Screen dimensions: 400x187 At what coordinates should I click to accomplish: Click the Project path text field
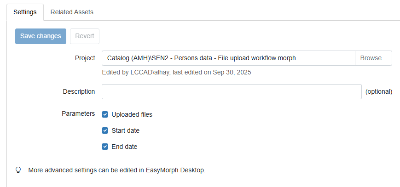228,58
